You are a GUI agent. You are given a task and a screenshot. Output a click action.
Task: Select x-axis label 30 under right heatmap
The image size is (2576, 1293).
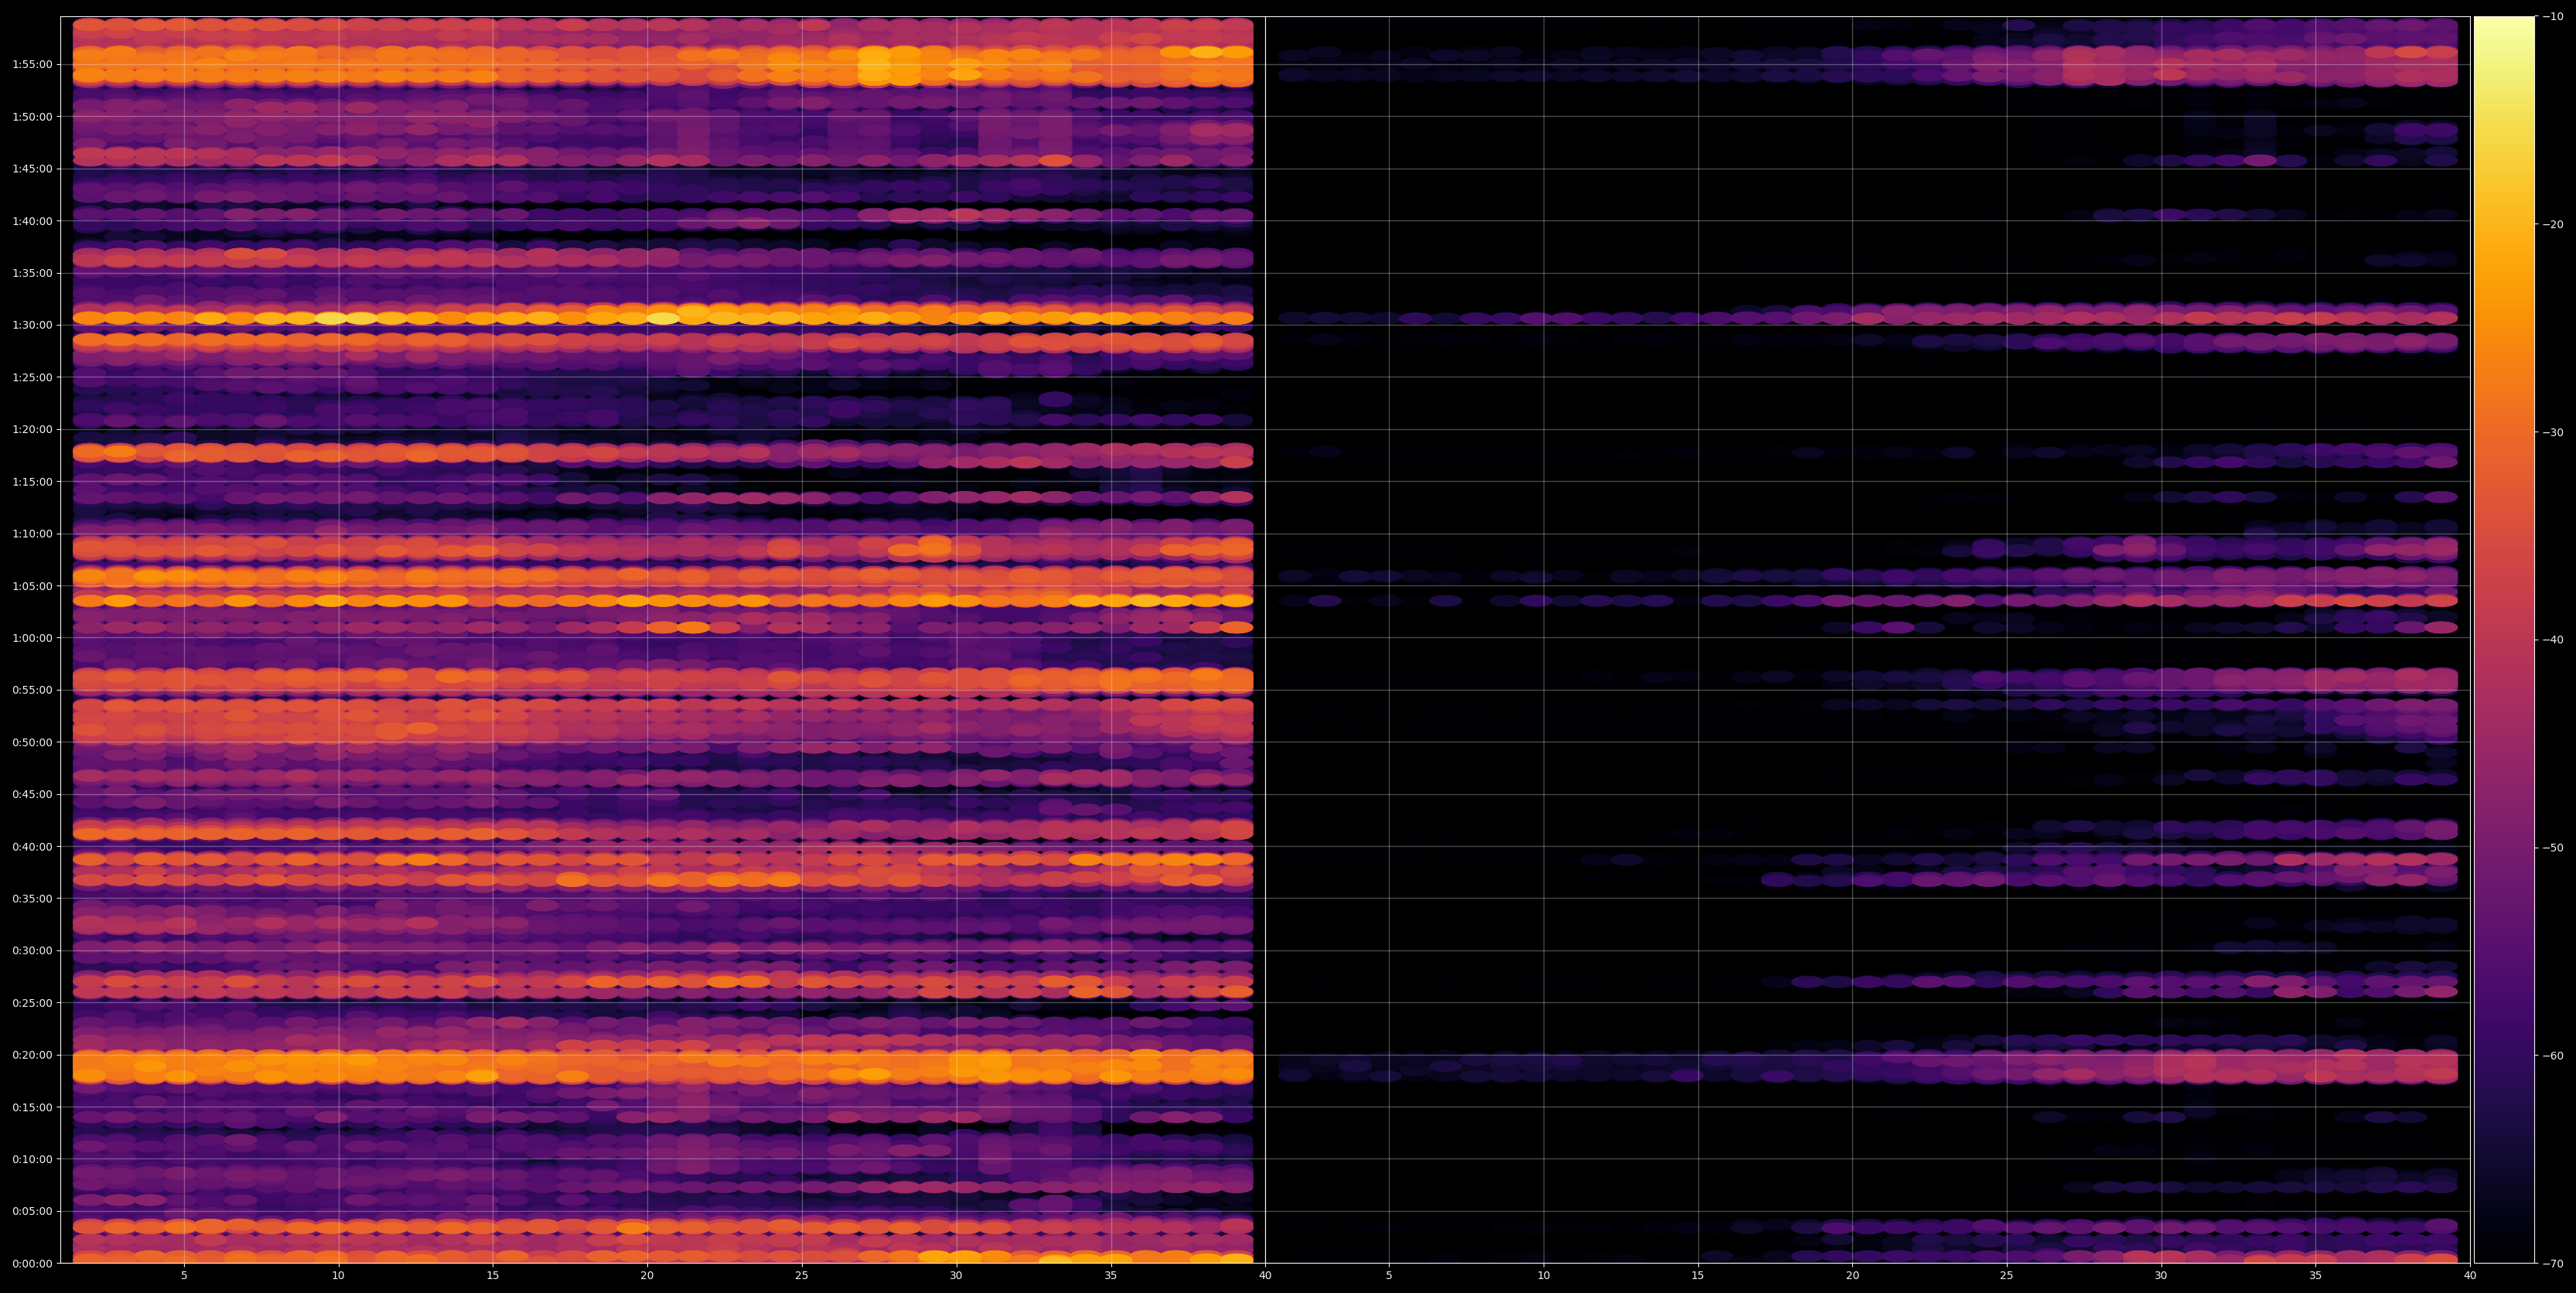(x=2161, y=1276)
